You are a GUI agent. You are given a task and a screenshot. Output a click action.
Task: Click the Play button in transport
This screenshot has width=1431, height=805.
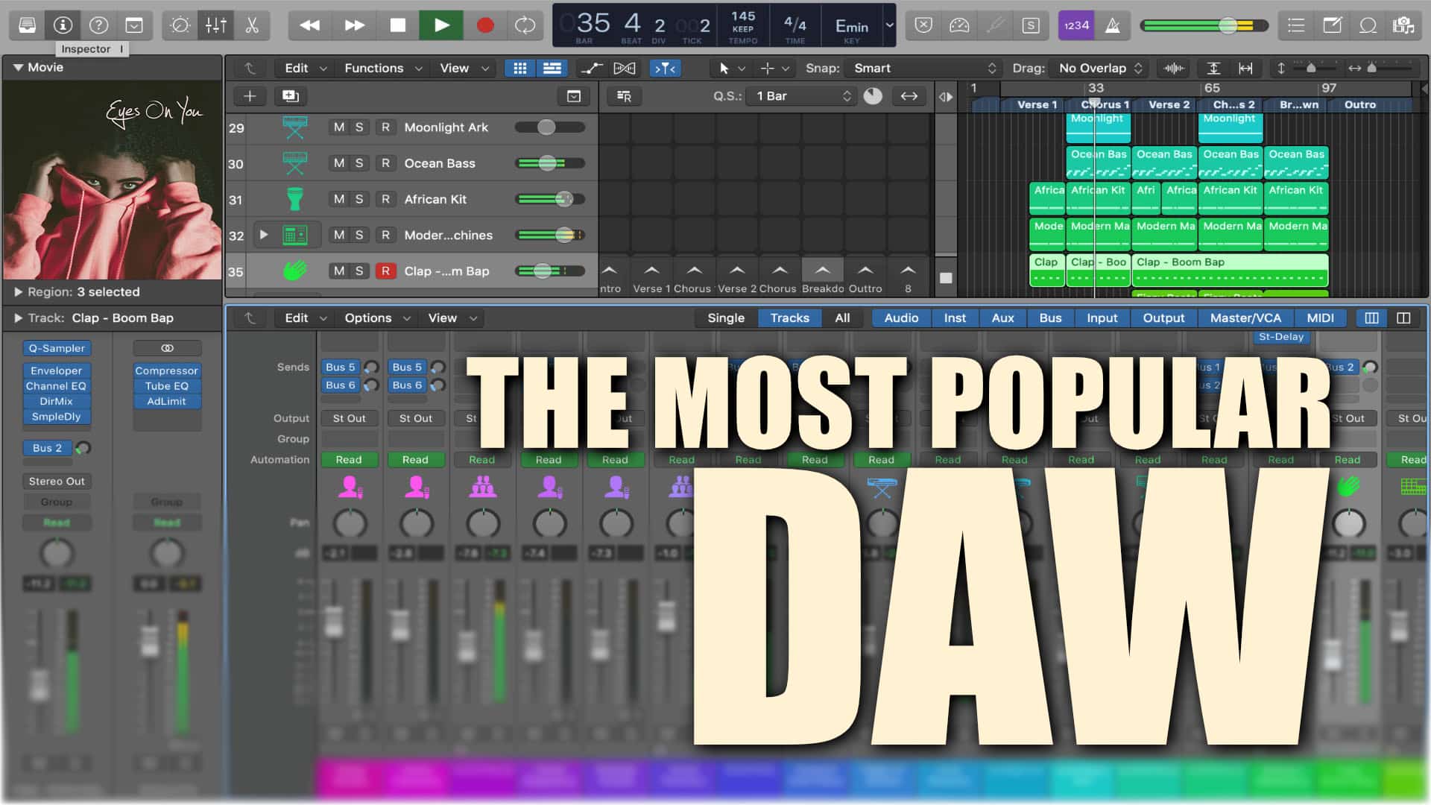point(441,25)
